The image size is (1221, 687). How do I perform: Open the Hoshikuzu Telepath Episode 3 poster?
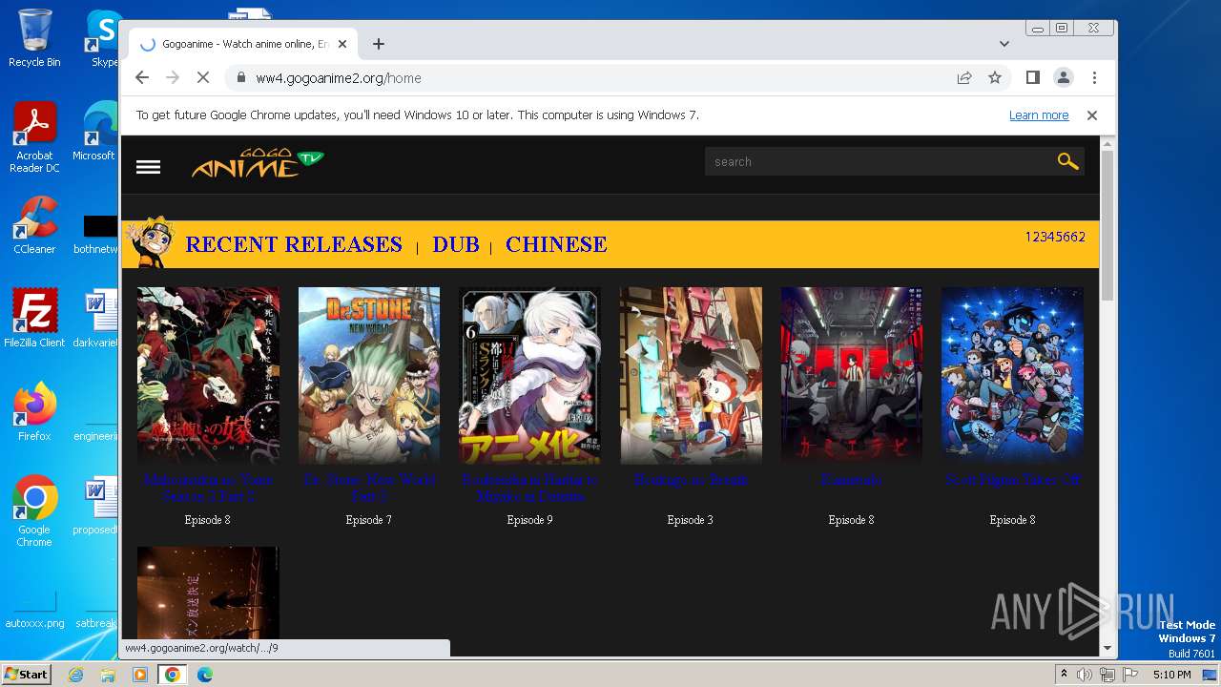click(x=691, y=376)
